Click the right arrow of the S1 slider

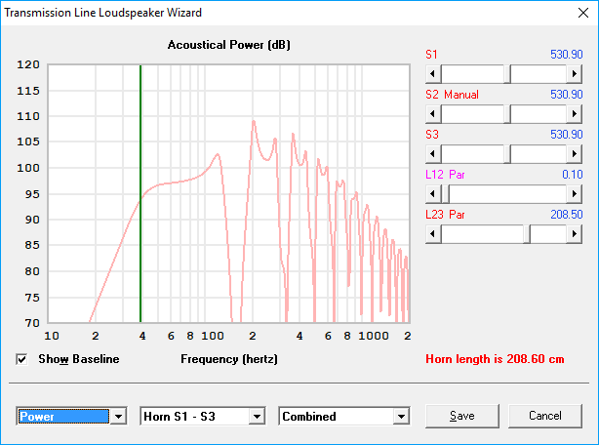(x=575, y=74)
